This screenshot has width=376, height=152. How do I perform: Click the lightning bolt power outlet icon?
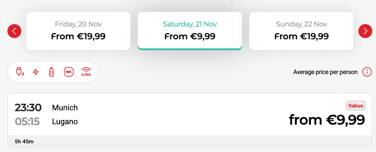click(x=36, y=72)
